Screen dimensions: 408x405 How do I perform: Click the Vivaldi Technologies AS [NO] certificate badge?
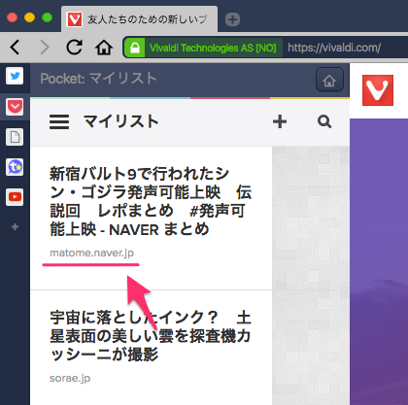213,48
